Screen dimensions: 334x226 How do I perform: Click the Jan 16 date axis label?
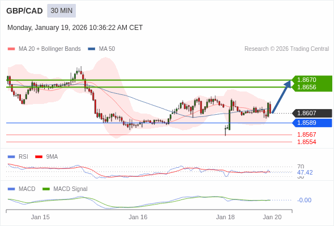pos(138,217)
